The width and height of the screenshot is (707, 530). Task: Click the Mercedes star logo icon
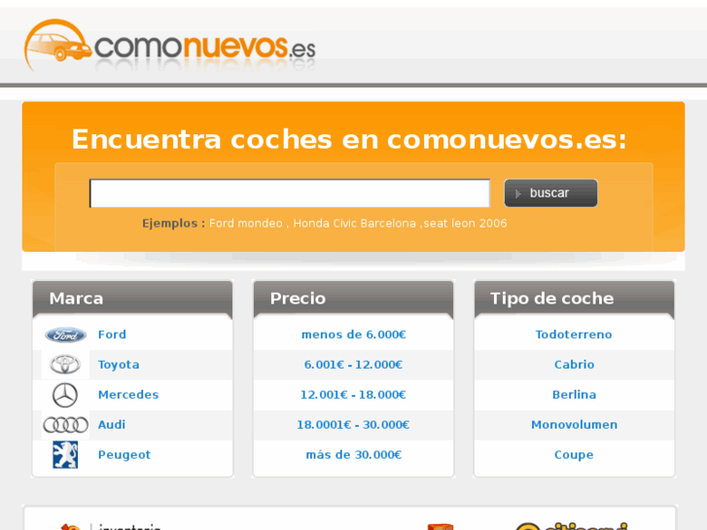pos(65,395)
